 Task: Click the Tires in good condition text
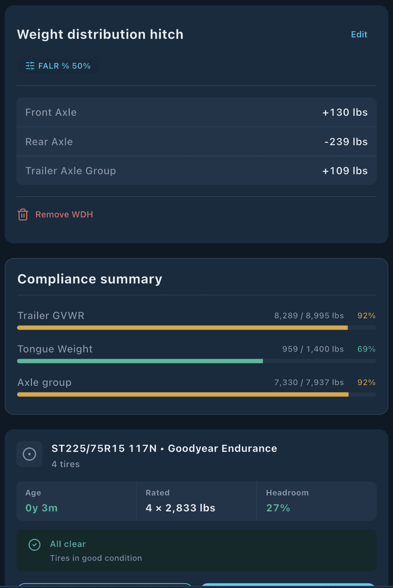click(96, 558)
